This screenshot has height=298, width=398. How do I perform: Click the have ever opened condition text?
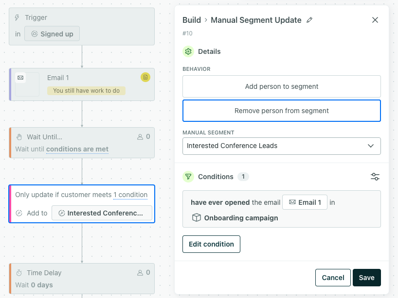click(x=220, y=202)
